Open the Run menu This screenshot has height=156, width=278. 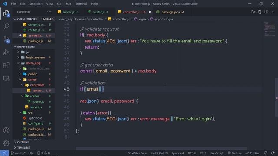pyautogui.click(x=68, y=4)
